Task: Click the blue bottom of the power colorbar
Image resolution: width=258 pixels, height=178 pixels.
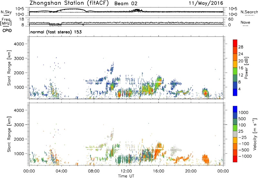Action: (x=235, y=93)
